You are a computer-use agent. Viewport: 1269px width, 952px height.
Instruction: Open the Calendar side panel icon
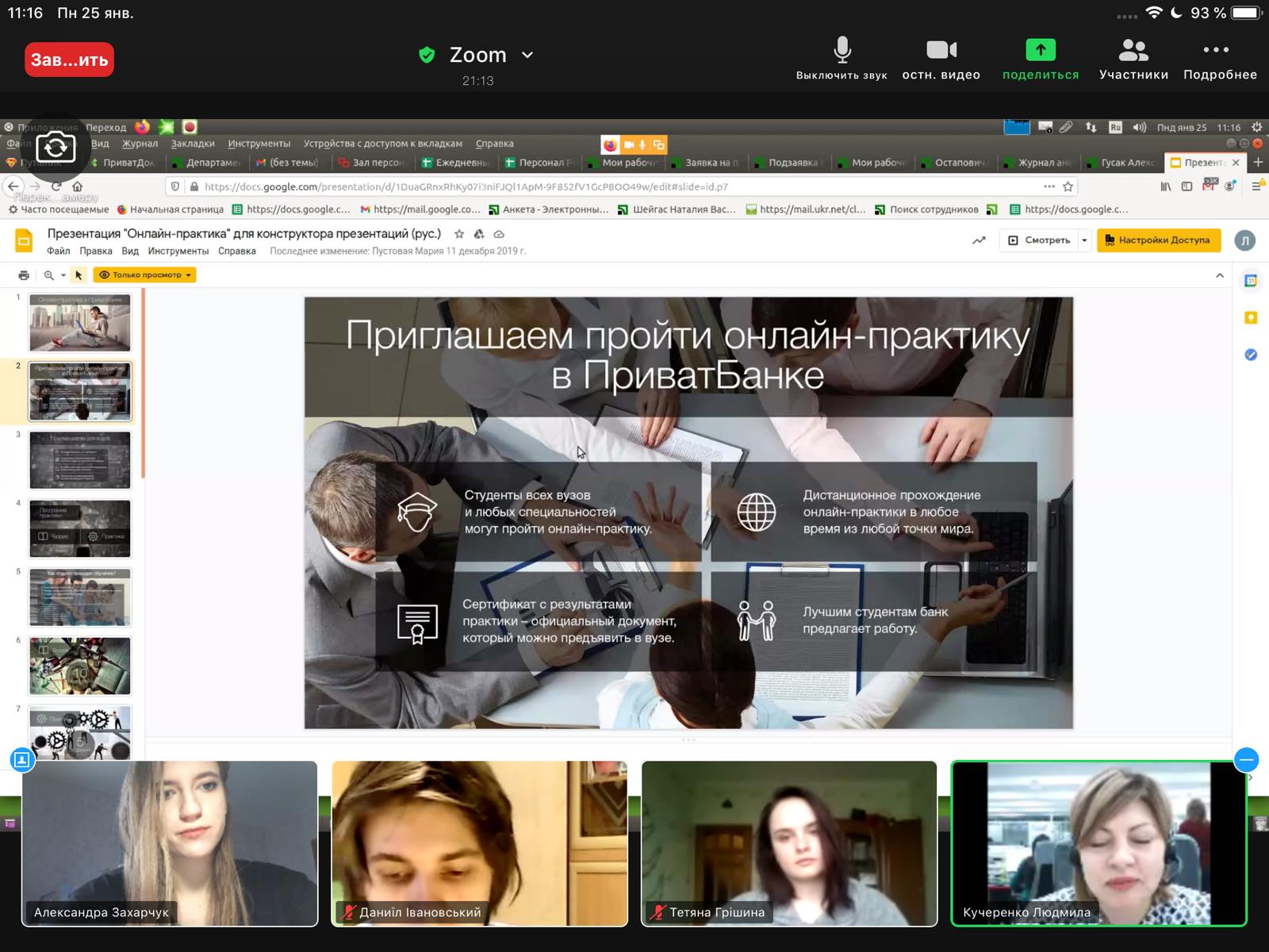click(x=1251, y=281)
